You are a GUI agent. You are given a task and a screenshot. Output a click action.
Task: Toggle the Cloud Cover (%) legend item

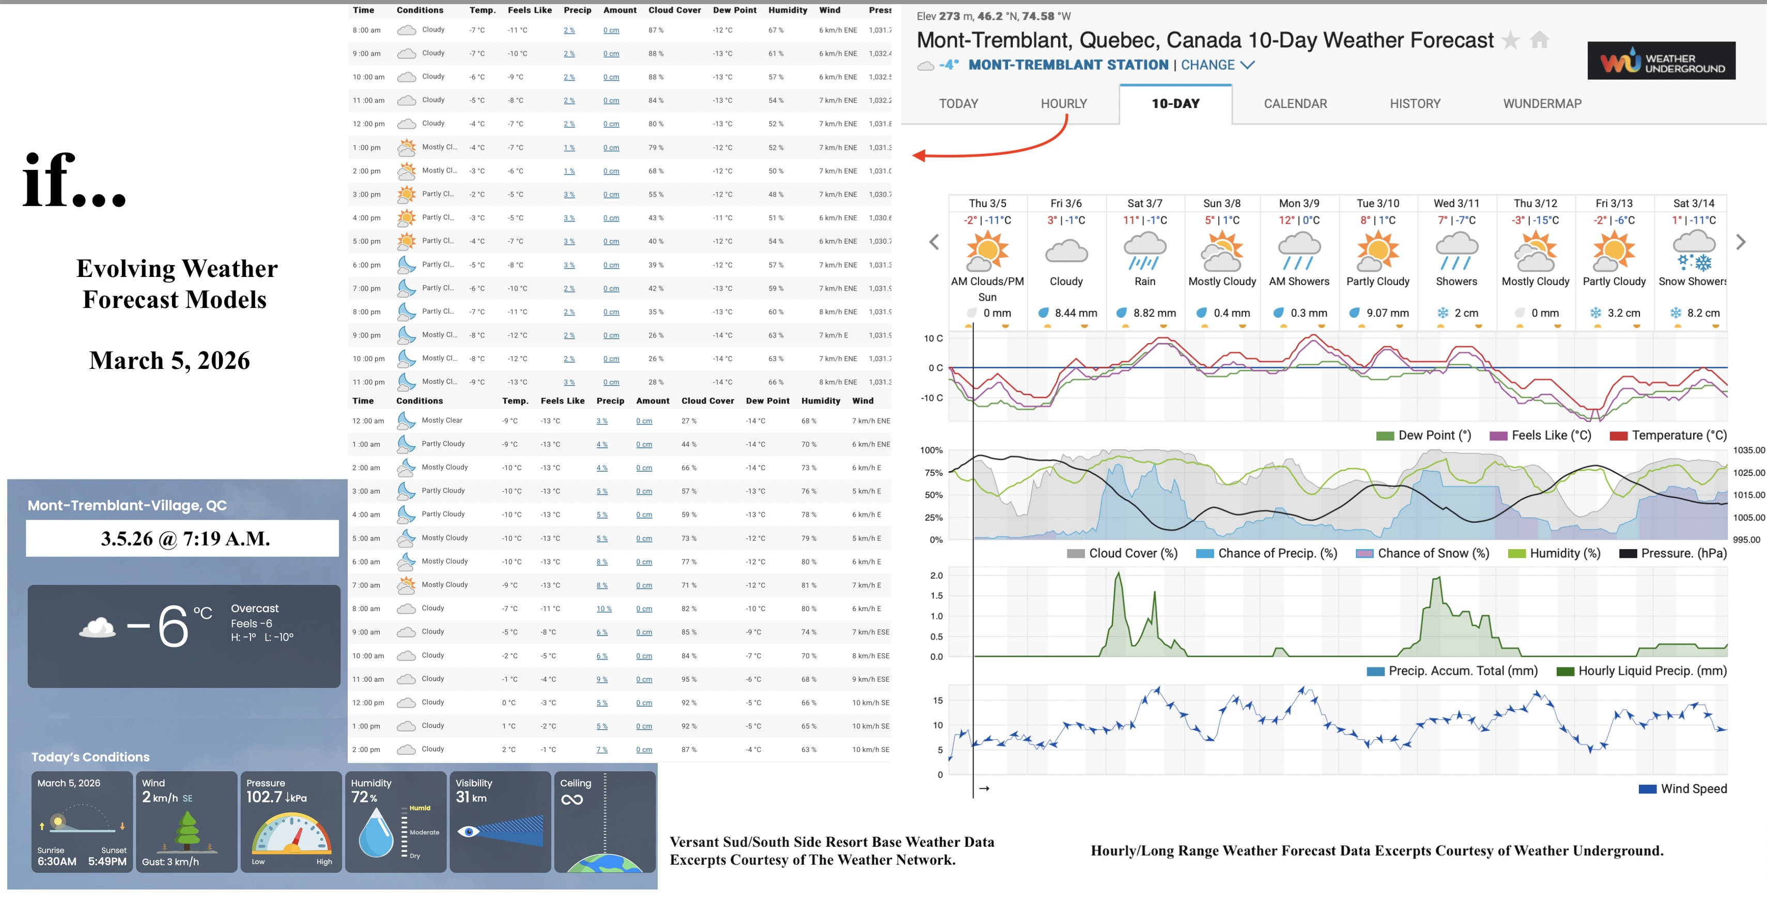(x=1122, y=553)
